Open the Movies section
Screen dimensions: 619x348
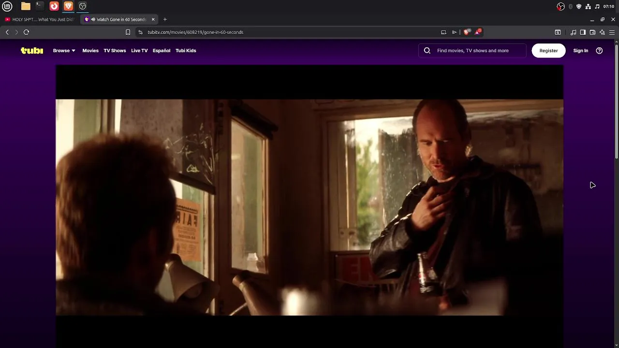90,50
